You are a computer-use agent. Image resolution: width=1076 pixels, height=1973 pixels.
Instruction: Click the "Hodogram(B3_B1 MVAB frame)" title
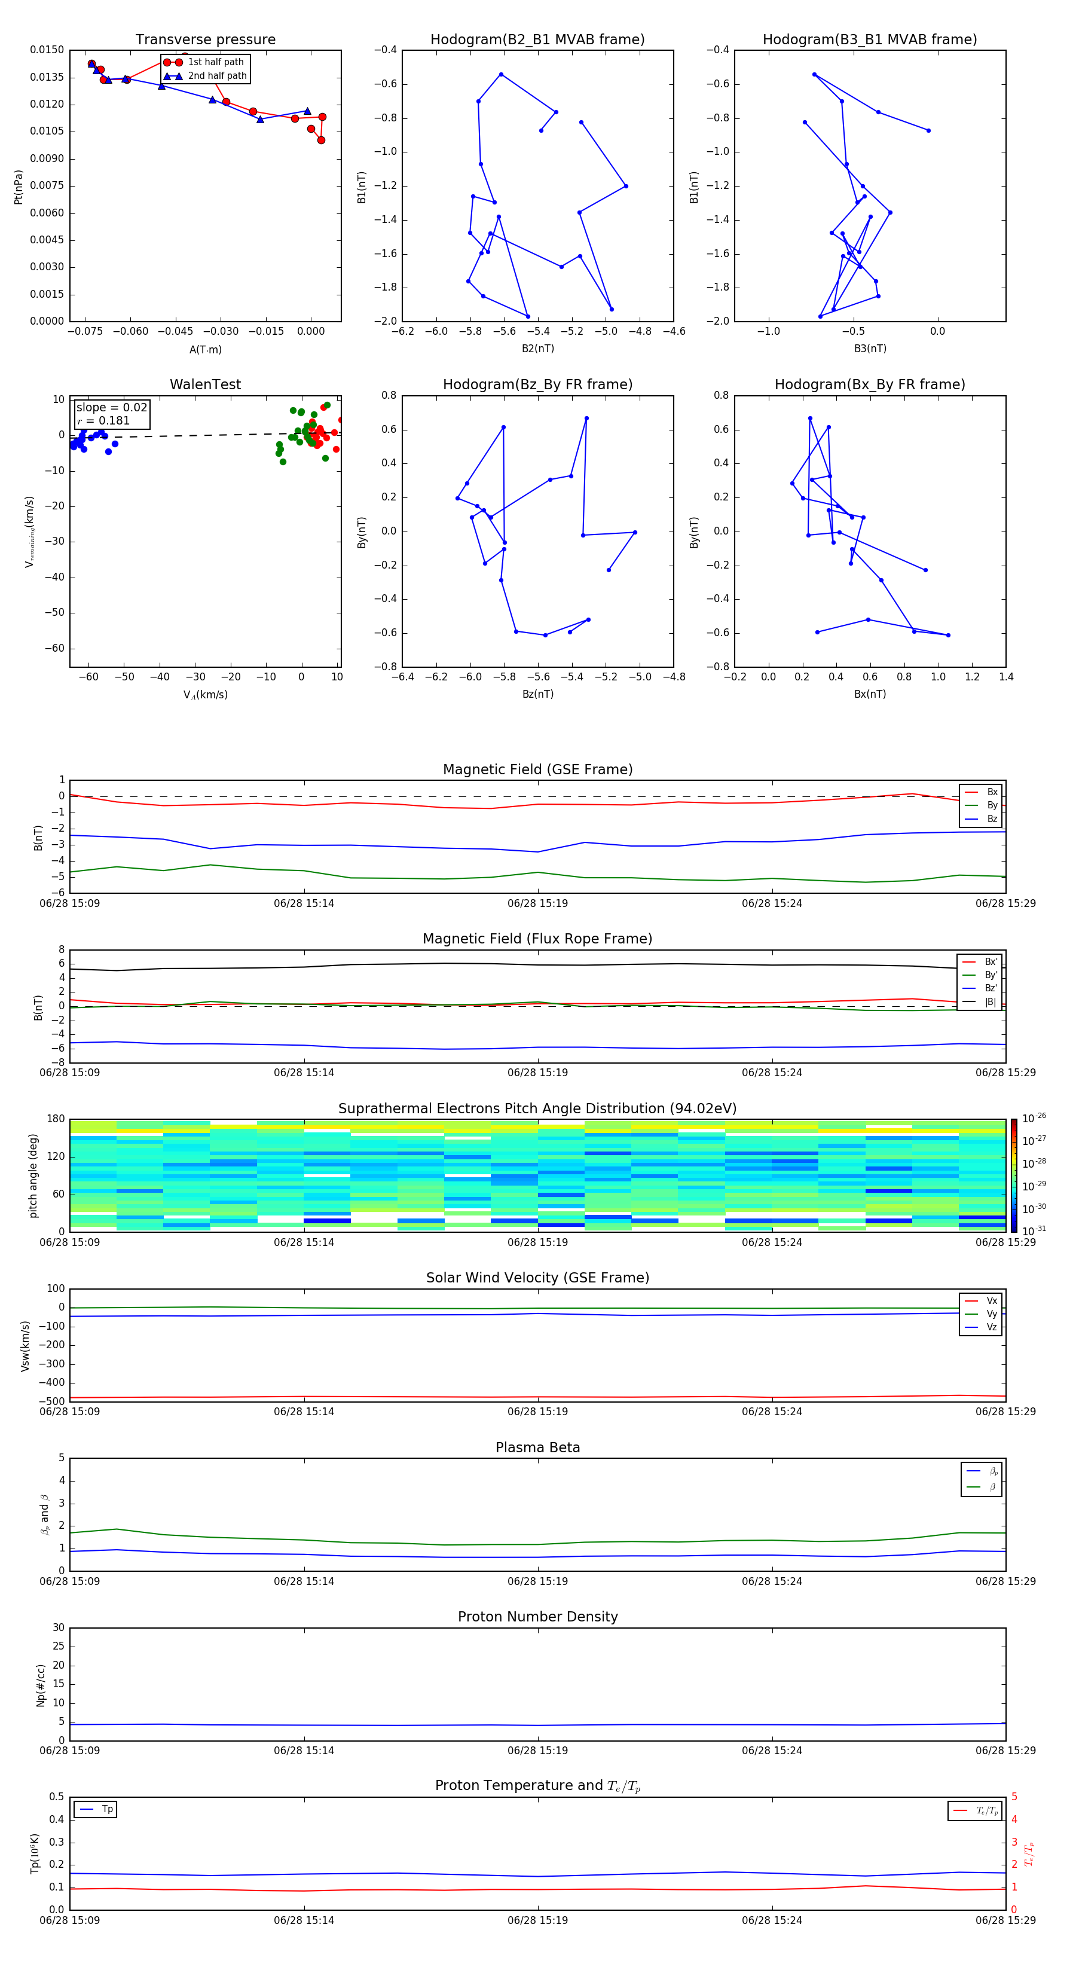[x=870, y=40]
